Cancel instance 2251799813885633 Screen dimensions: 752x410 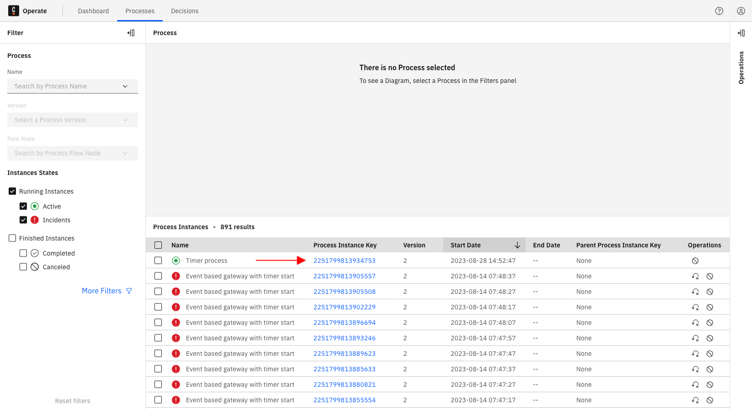tap(710, 369)
